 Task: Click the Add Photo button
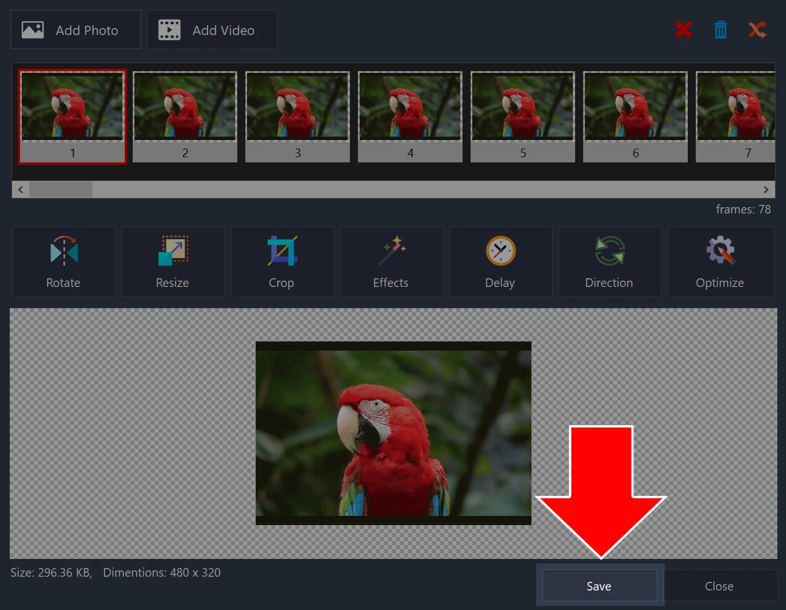[76, 30]
